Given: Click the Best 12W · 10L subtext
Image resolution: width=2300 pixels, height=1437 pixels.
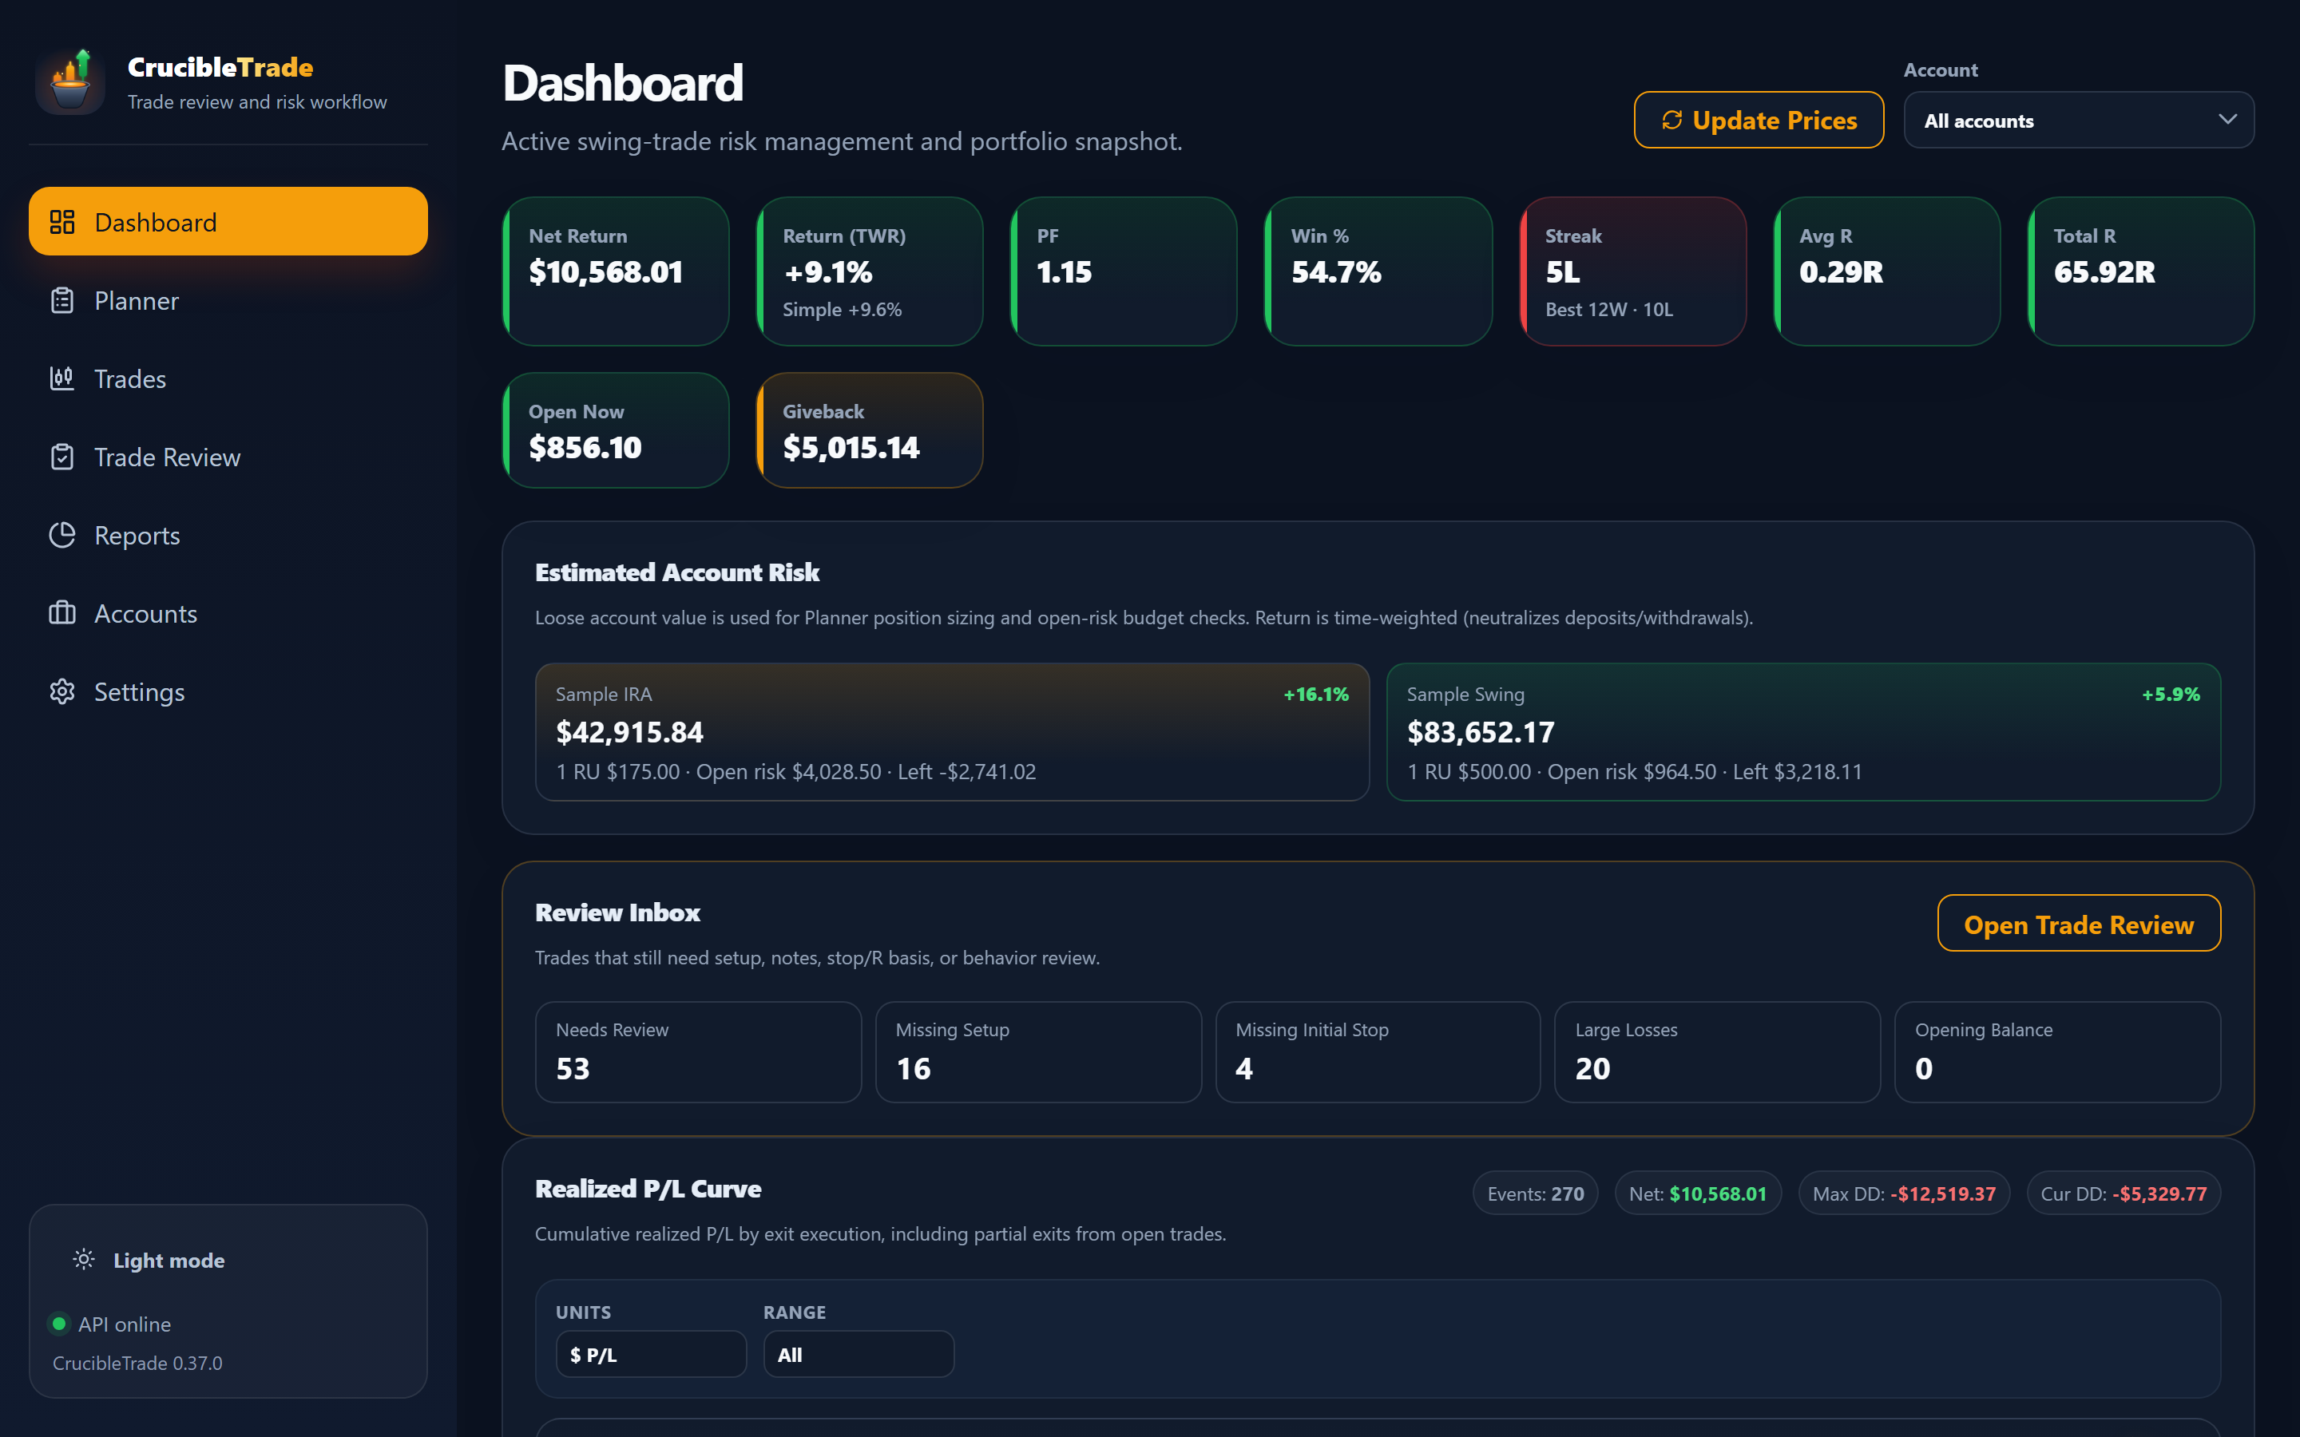Looking at the screenshot, I should [x=1609, y=309].
